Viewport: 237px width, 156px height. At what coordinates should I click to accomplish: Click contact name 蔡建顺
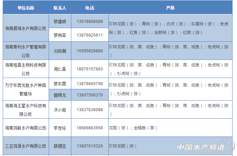pos(60,22)
